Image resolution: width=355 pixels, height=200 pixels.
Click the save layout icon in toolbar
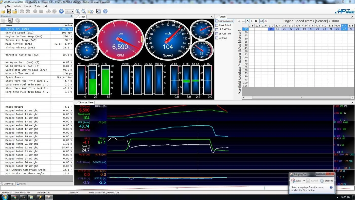(99, 11)
